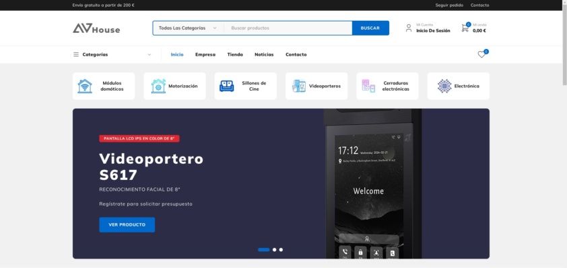The image size is (567, 268).
Task: Click the Cerraduras electrónicas lock icon
Action: tap(368, 86)
